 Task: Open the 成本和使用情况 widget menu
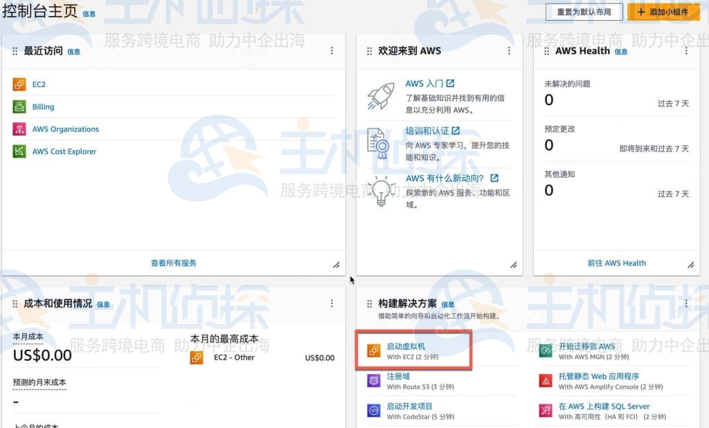click(x=332, y=303)
